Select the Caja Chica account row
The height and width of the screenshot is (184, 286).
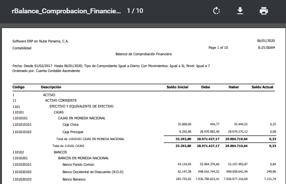coord(144,124)
